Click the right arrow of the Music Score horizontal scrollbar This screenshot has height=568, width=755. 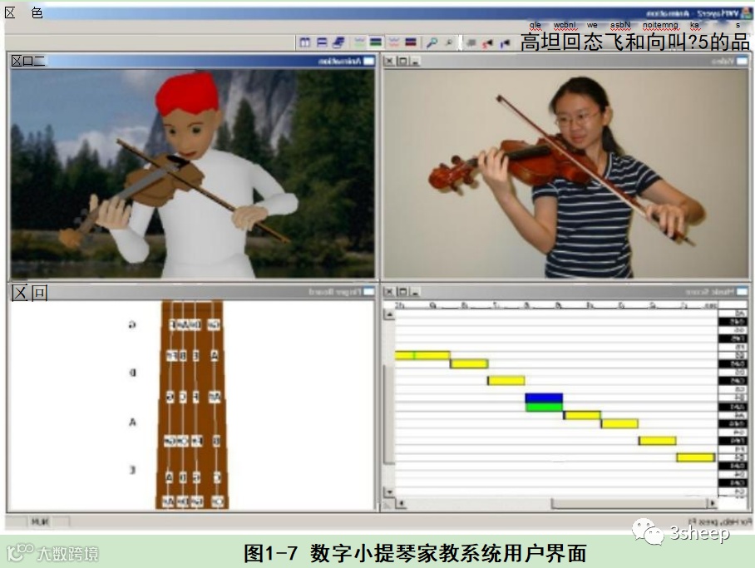click(x=712, y=504)
